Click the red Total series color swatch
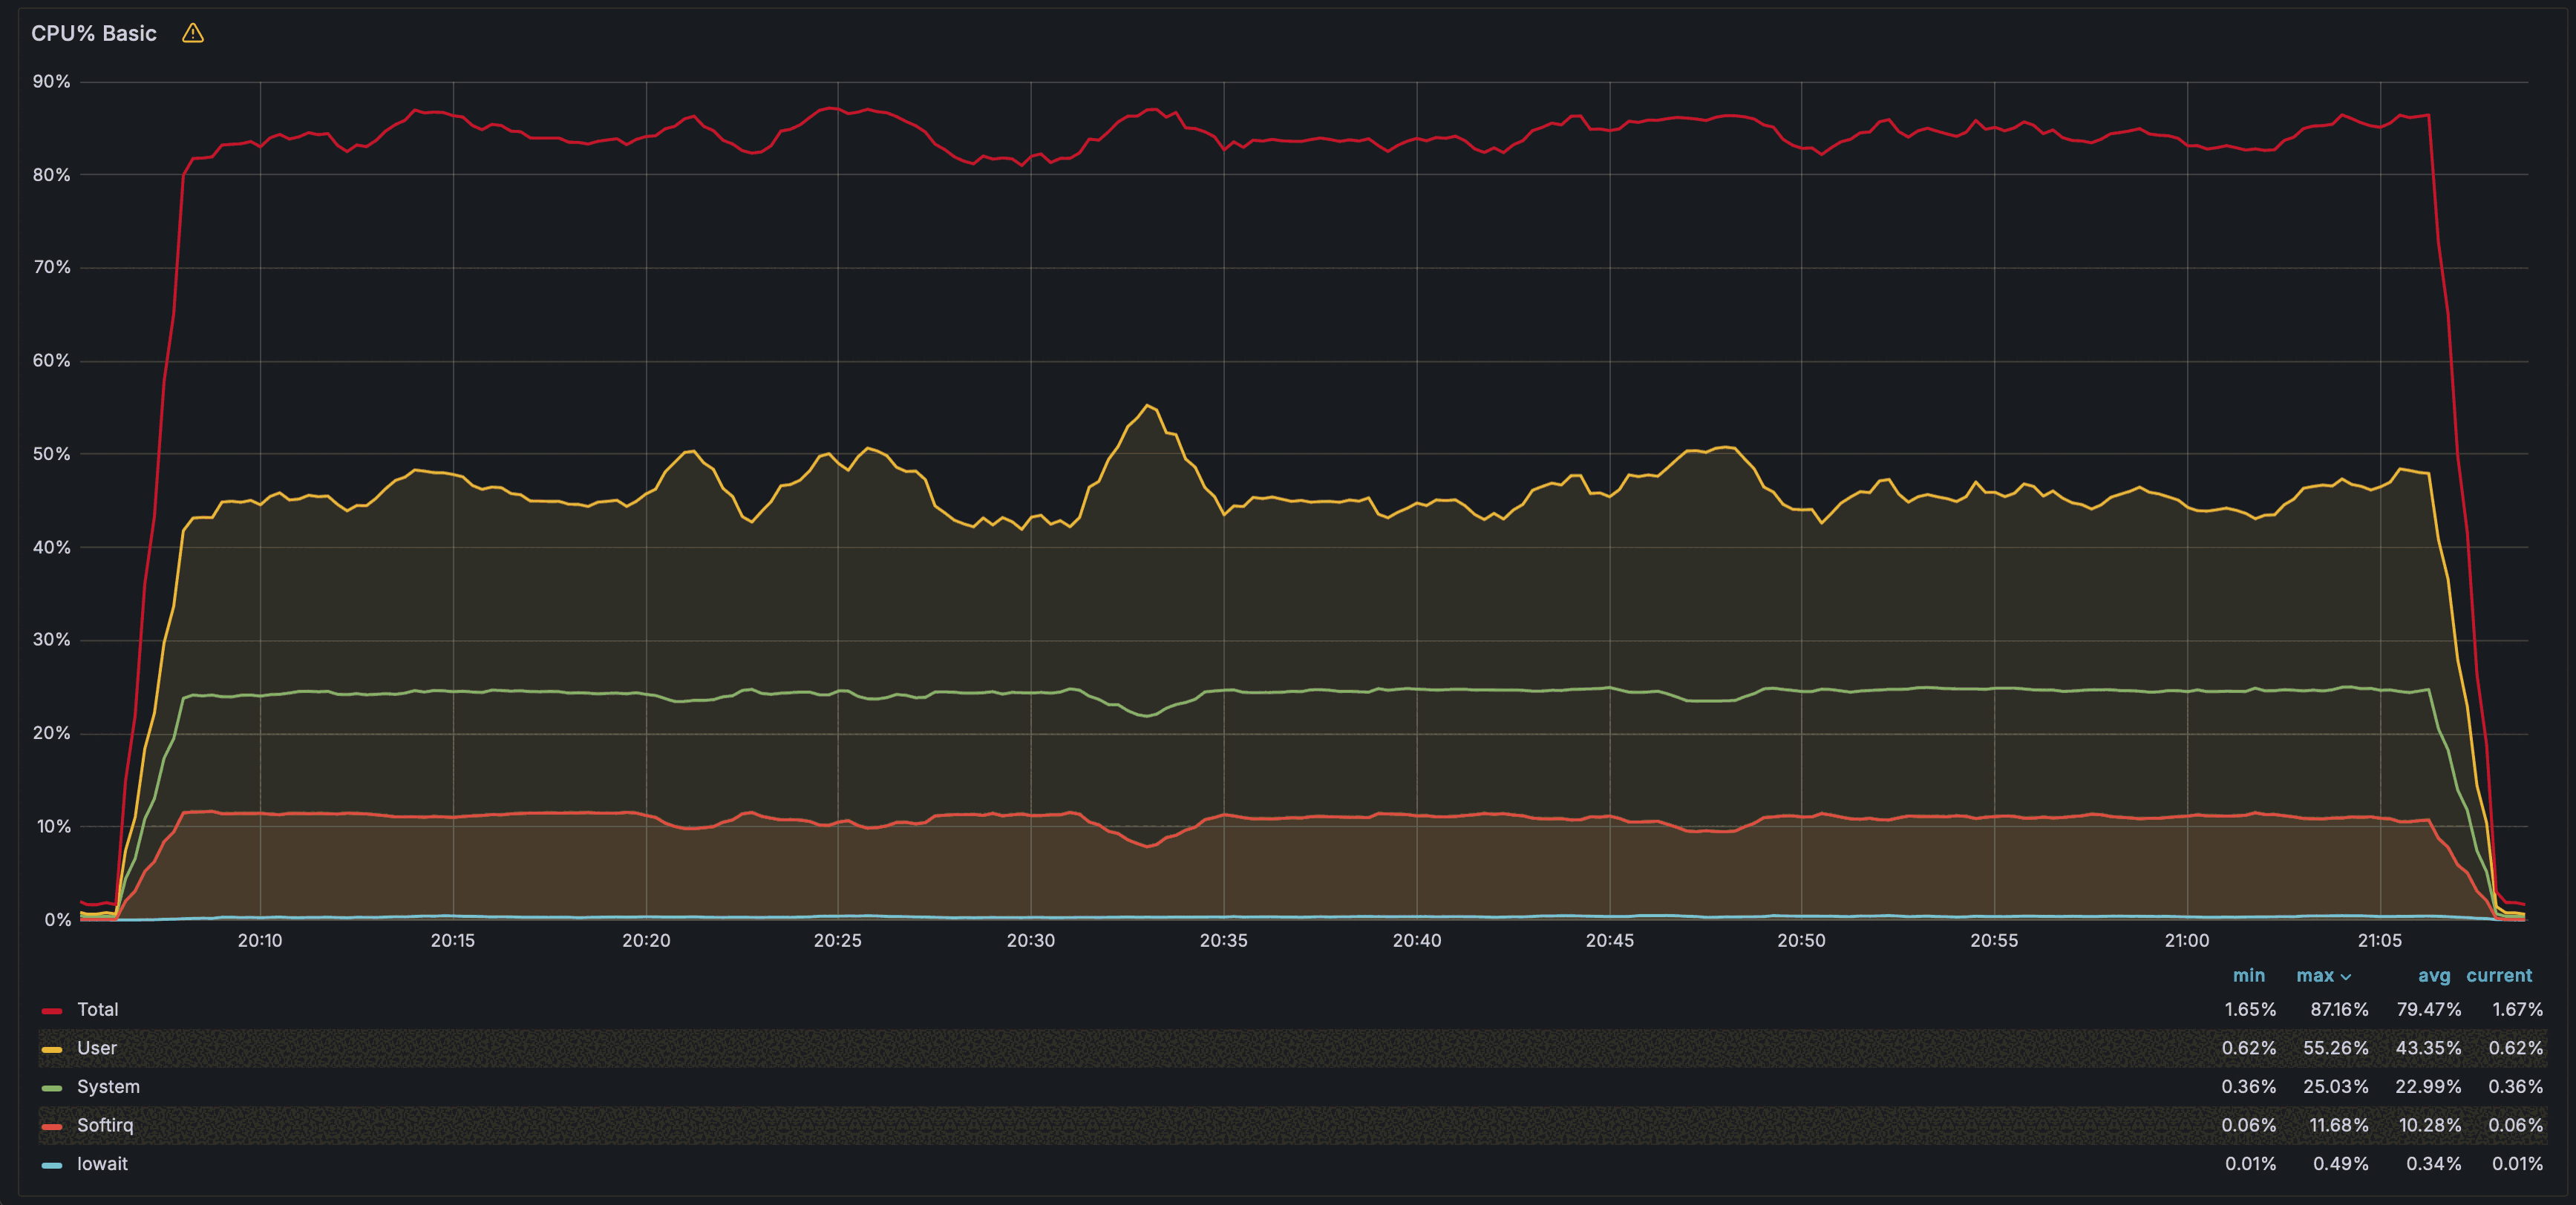The height and width of the screenshot is (1205, 2576). point(52,1011)
